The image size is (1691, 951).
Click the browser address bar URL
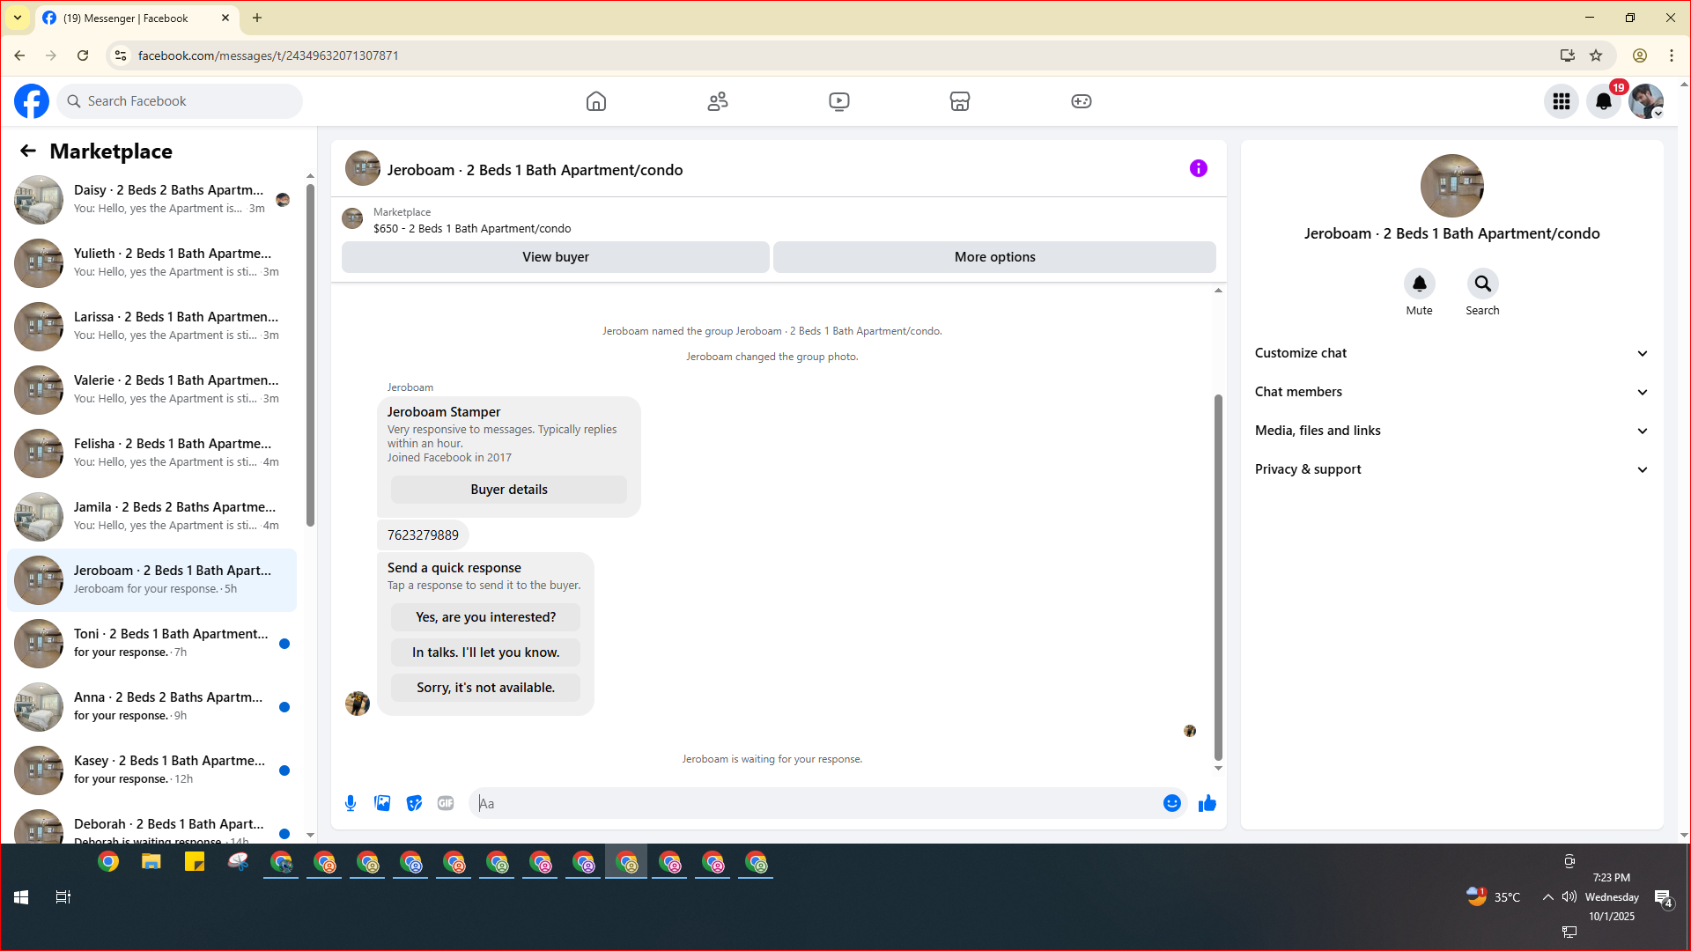(269, 55)
